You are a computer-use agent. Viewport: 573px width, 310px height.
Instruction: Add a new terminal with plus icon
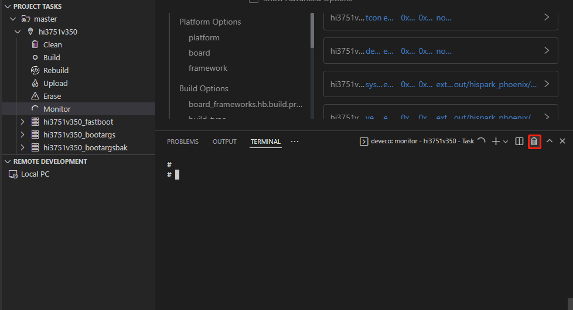(495, 142)
